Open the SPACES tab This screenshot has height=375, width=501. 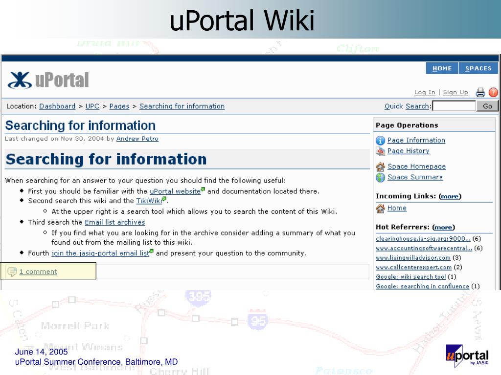[478, 68]
